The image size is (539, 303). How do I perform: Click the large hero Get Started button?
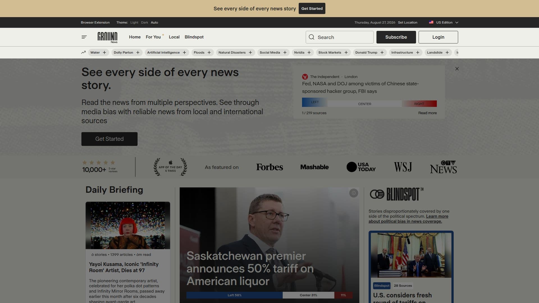point(109,139)
